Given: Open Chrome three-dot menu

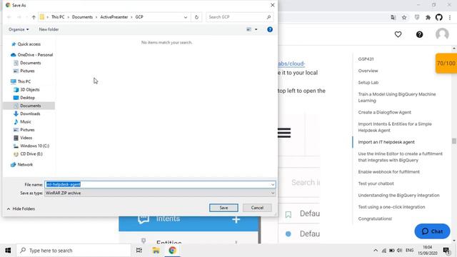Looking at the screenshot, I should click(450, 17).
